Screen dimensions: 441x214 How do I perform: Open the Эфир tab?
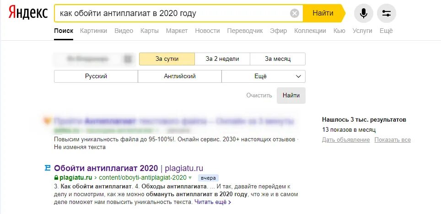coord(278,31)
